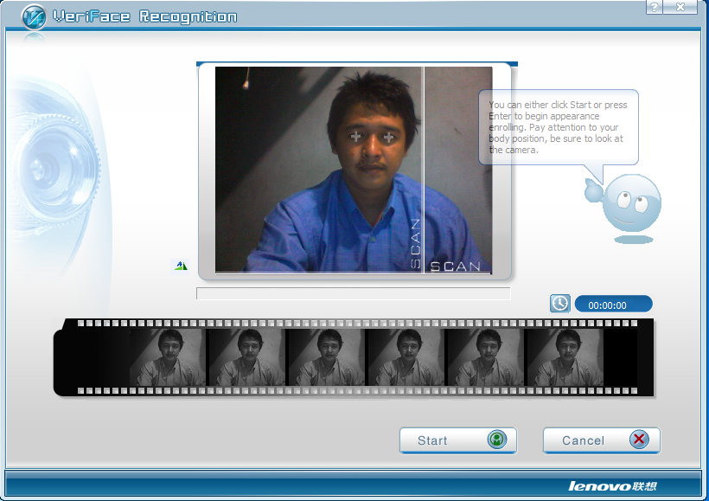Click the VeriFace logo icon in title bar
Image resolution: width=709 pixels, height=501 pixels.
pyautogui.click(x=34, y=17)
